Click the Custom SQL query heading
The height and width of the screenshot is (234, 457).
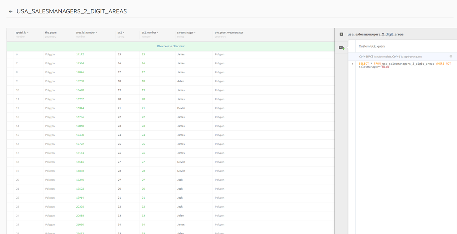372,46
